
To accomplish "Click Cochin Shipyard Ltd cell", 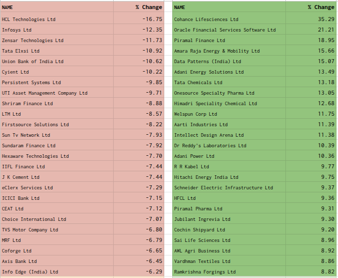I will point(229,230).
